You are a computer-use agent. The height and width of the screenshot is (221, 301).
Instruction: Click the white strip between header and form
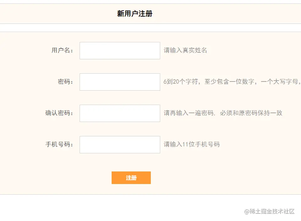point(150,28)
